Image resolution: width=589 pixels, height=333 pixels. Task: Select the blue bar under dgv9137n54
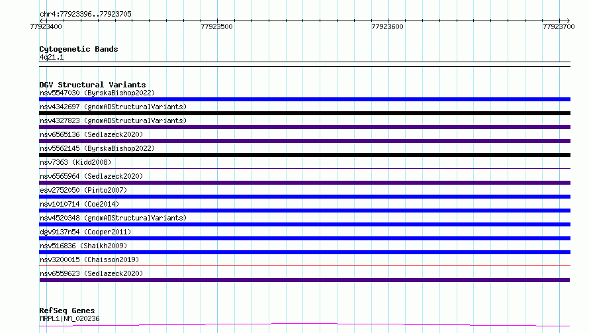click(x=304, y=238)
